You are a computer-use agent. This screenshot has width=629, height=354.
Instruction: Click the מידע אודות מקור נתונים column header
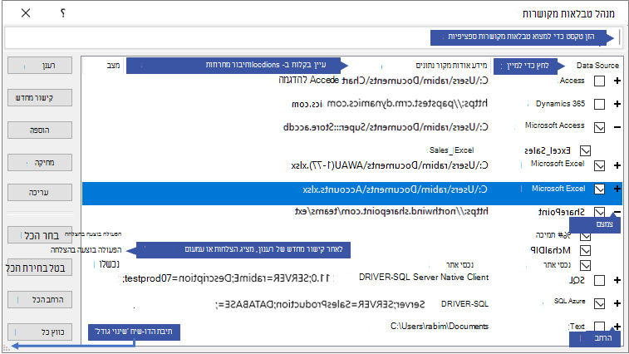451,66
